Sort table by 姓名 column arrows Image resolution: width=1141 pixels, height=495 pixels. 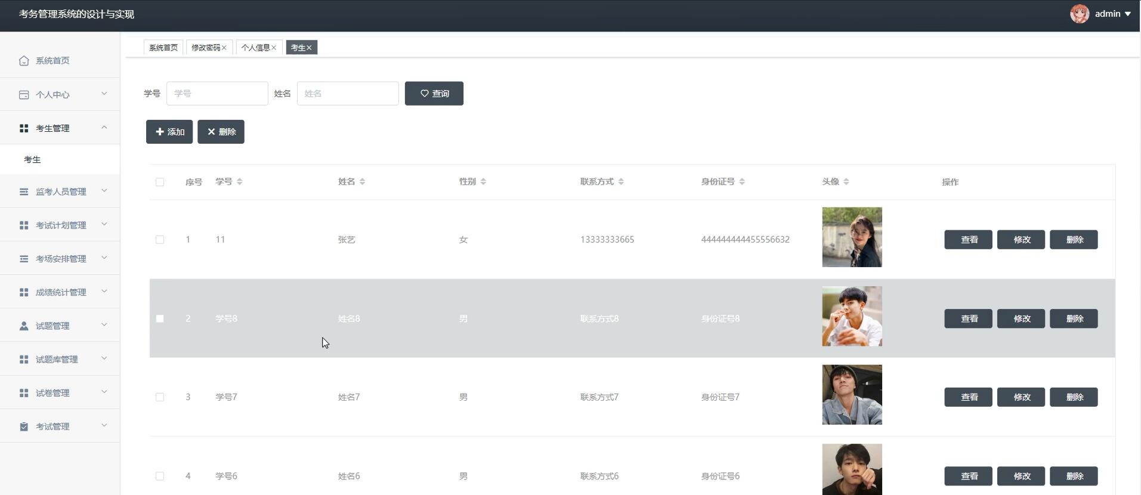(x=363, y=182)
